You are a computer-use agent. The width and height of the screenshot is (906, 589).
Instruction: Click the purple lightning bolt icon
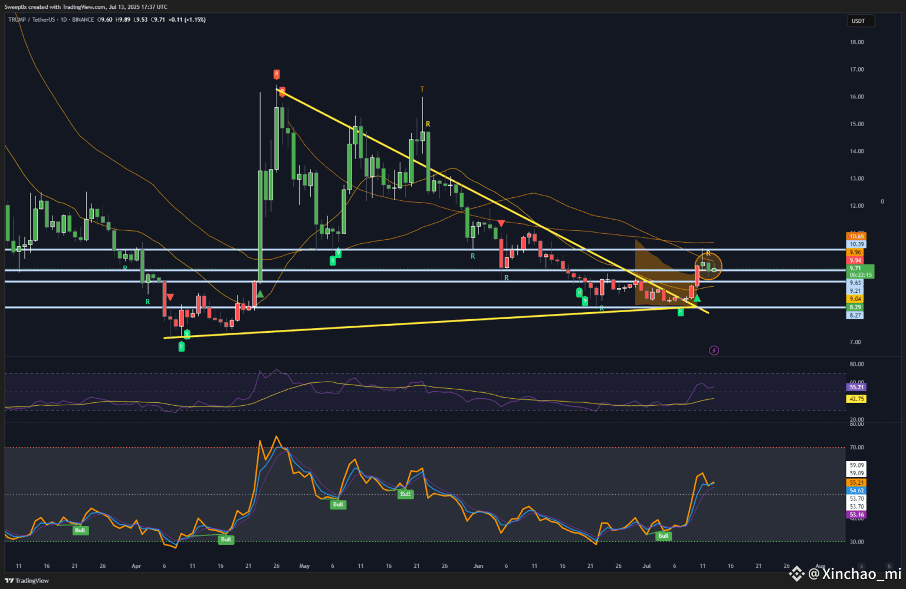(714, 350)
